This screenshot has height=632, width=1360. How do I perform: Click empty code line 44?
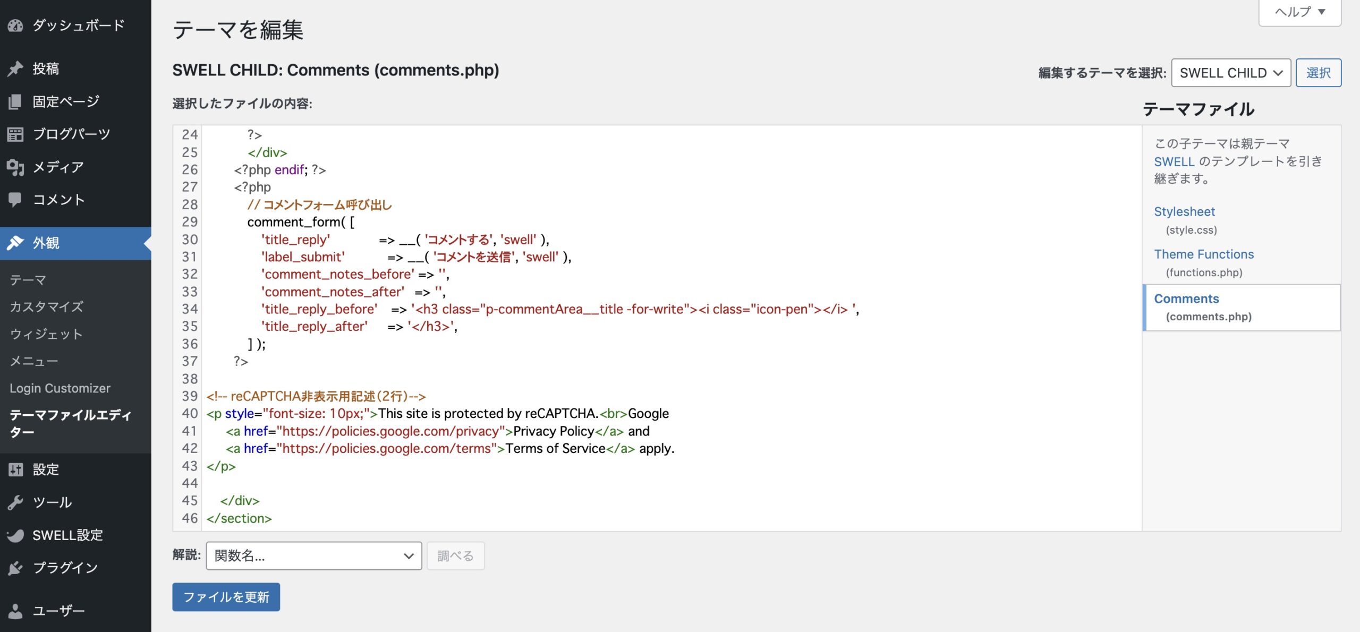click(671, 483)
